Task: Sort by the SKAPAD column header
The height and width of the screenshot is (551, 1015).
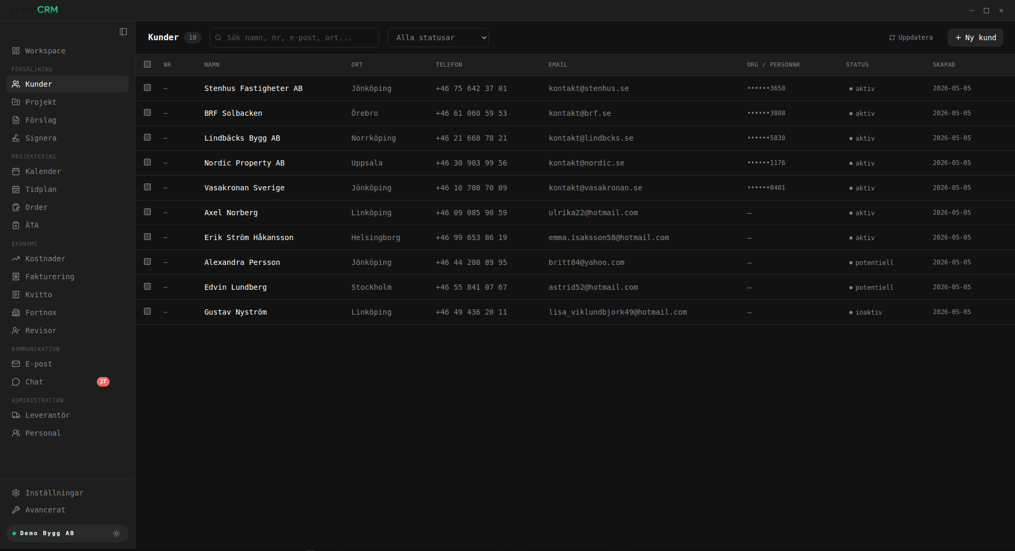Action: [x=944, y=65]
